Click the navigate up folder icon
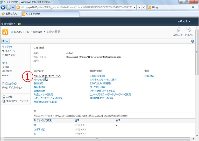199x141 pixels. tap(19, 24)
